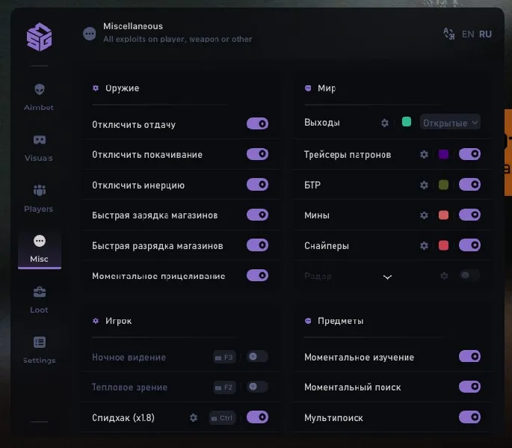Switch language to RU
Image resolution: width=512 pixels, height=448 pixels.
[485, 34]
